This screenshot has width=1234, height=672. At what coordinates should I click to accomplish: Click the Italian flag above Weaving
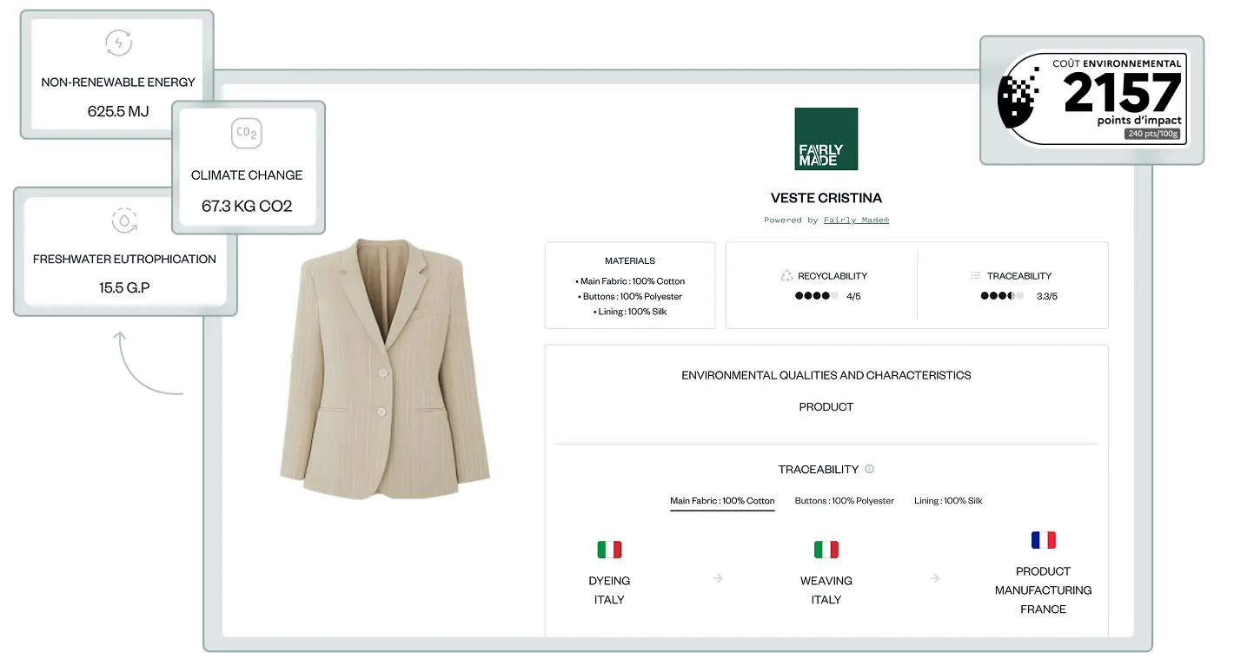826,550
